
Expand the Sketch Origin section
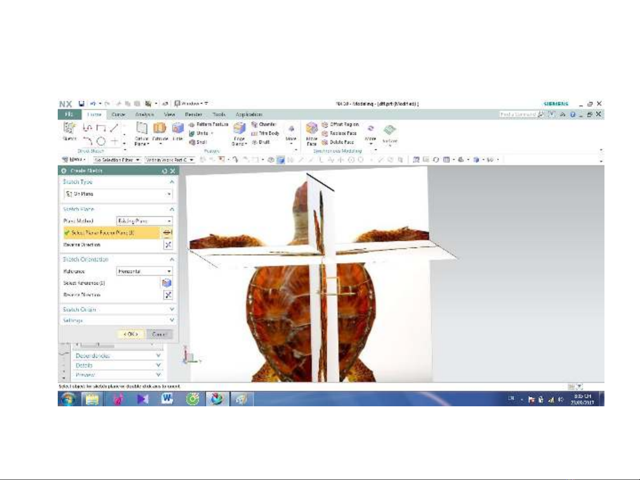tap(171, 309)
